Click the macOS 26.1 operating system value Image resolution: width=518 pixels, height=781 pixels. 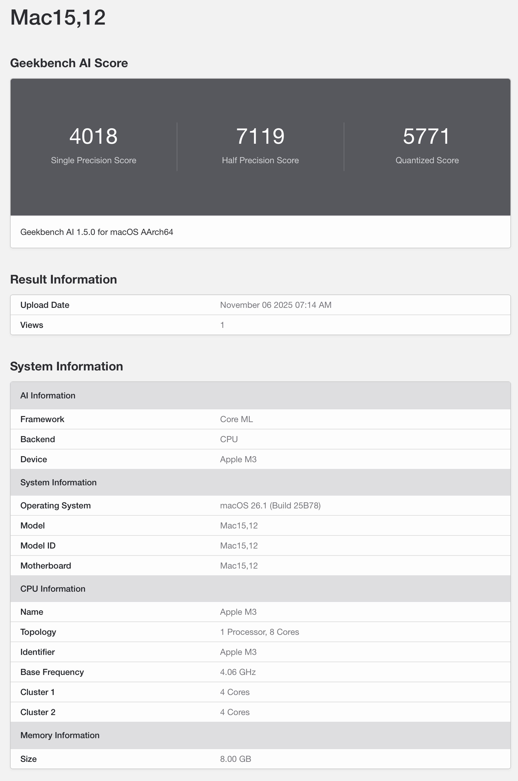(x=270, y=506)
